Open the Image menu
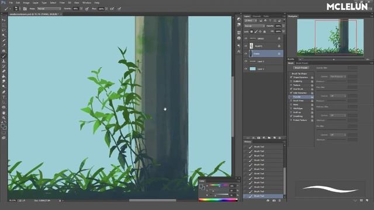Screen dimensions: 374x210 tap(26, 2)
